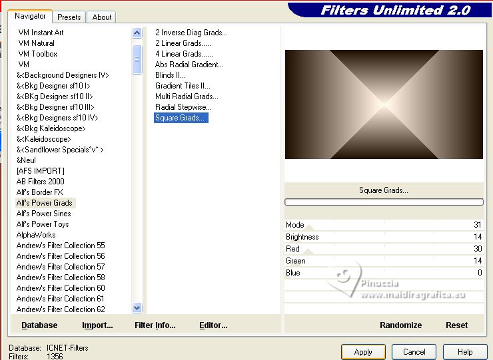Select the AB Filters 2000 category
The width and height of the screenshot is (493, 360).
coord(40,182)
